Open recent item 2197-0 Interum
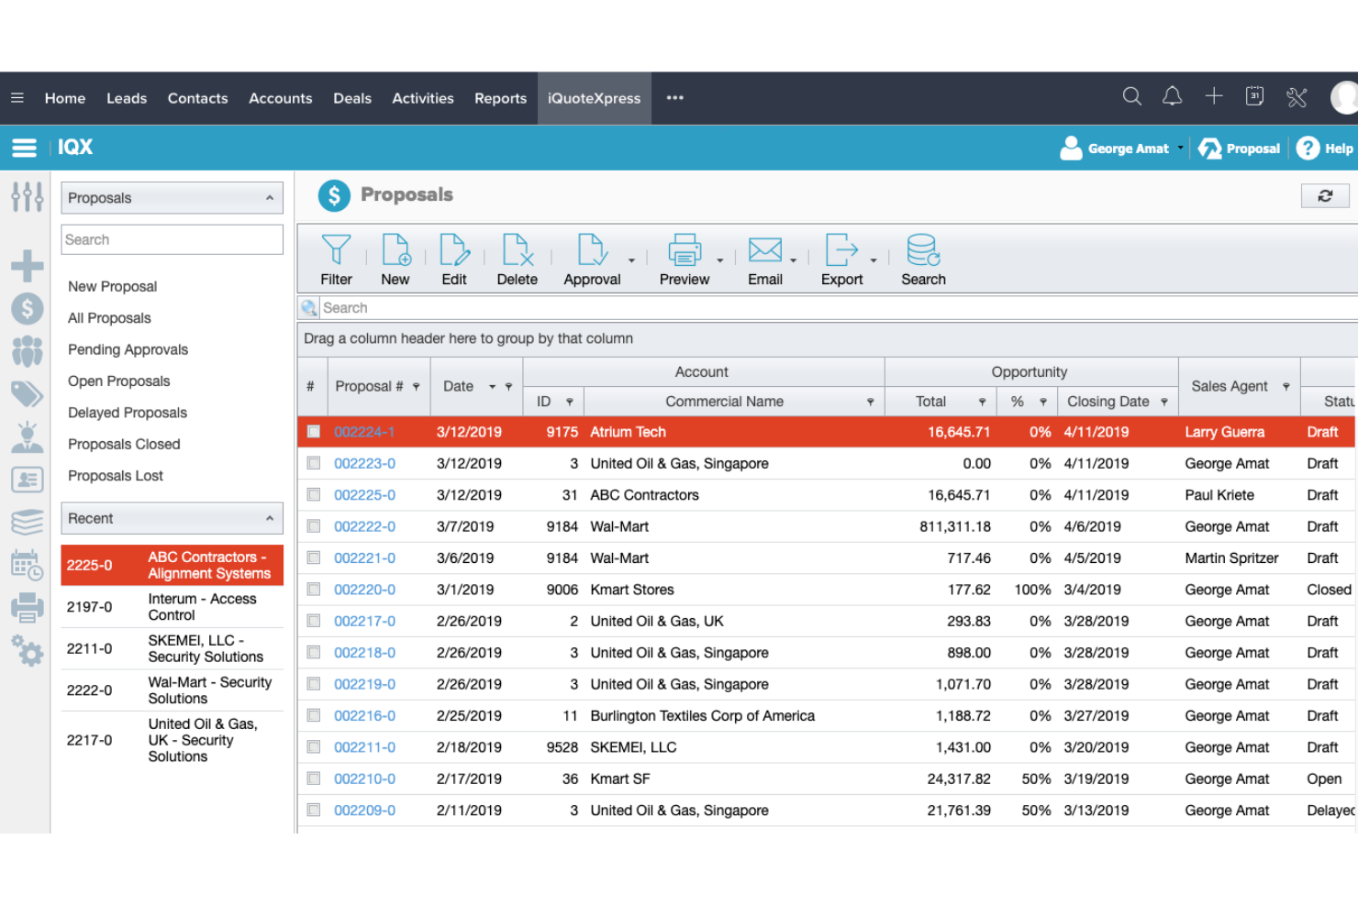Image resolution: width=1358 pixels, height=905 pixels. [172, 607]
